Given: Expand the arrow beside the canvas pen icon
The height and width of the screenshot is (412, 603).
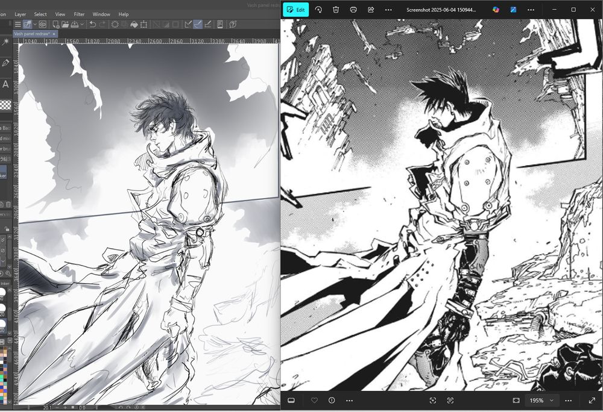Looking at the screenshot, I should click(x=34, y=25).
